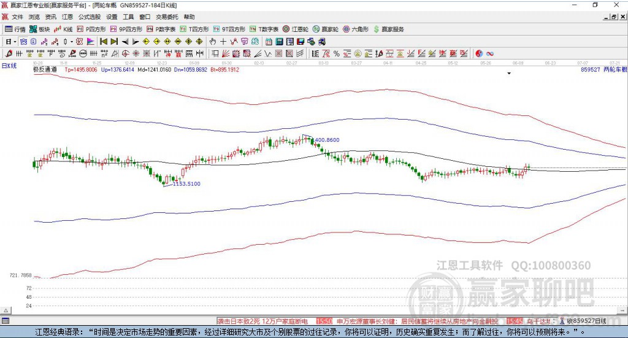
Task: Click the grid icon at status bar left
Action: click(x=5, y=321)
